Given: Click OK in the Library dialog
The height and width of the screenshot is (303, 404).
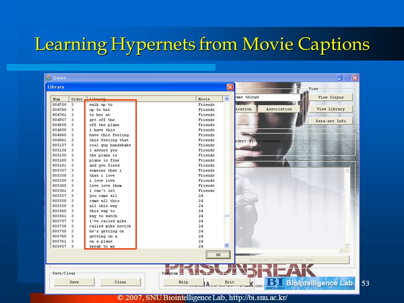Looking at the screenshot, I should pos(218,255).
